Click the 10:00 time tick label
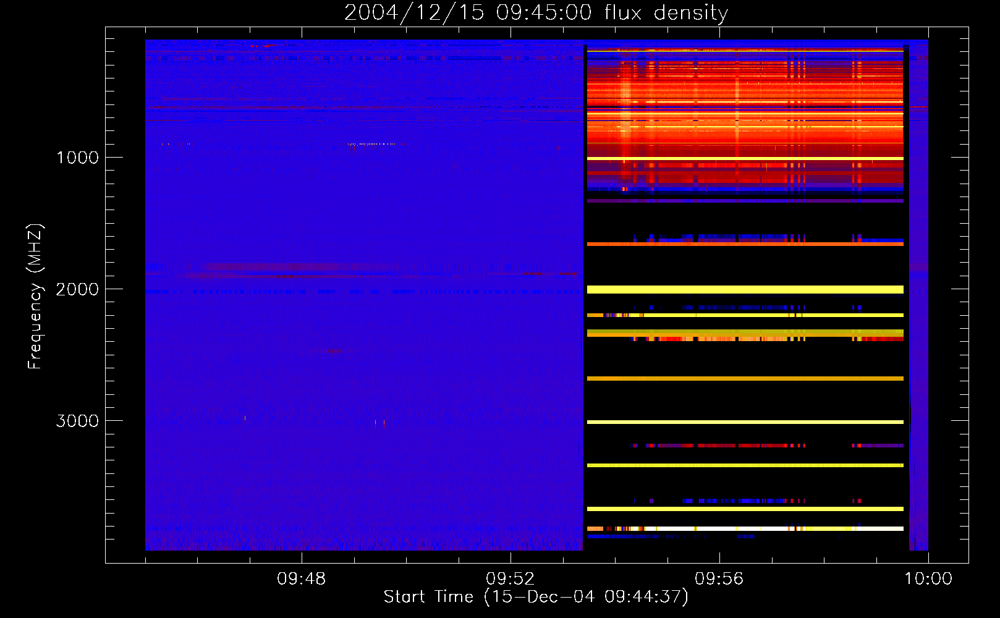 [928, 579]
